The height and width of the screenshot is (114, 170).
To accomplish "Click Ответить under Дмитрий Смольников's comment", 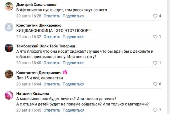I will coord(52,16).
